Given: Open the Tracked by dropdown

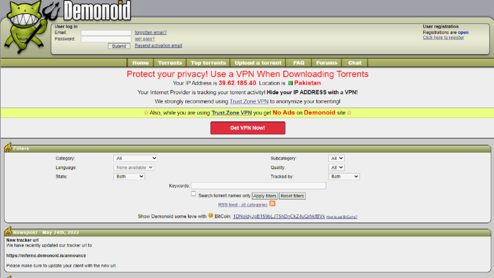Looking at the screenshot, I should click(343, 177).
